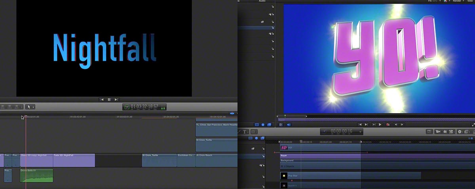Viewport: 475px width, 189px height.
Task: Play the Motion project
Action: coord(380,125)
